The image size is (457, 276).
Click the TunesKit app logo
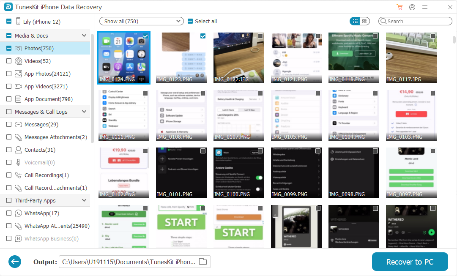[x=8, y=7]
